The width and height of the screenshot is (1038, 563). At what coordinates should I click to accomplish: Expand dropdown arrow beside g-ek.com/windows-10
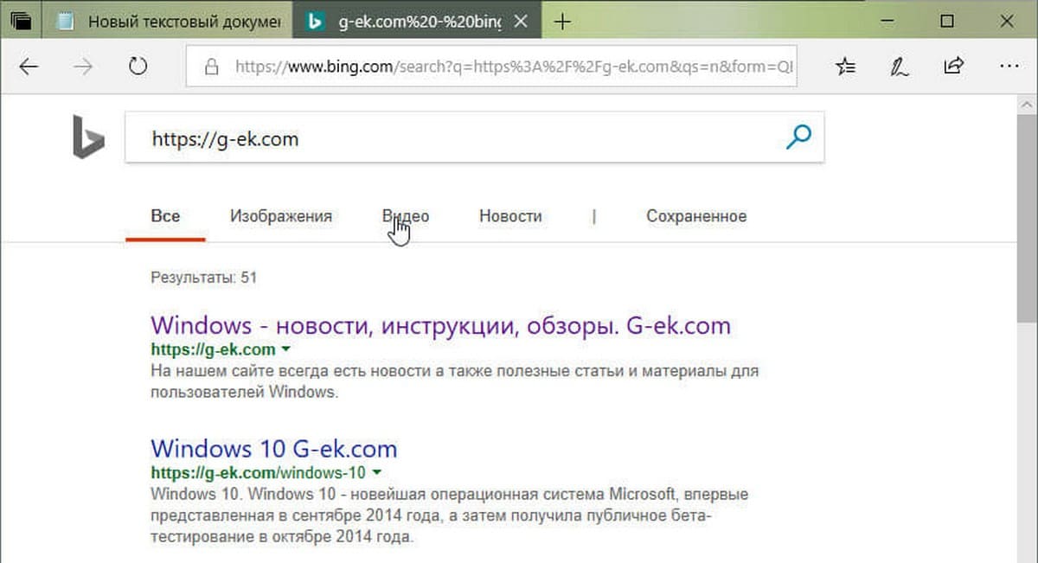click(376, 473)
